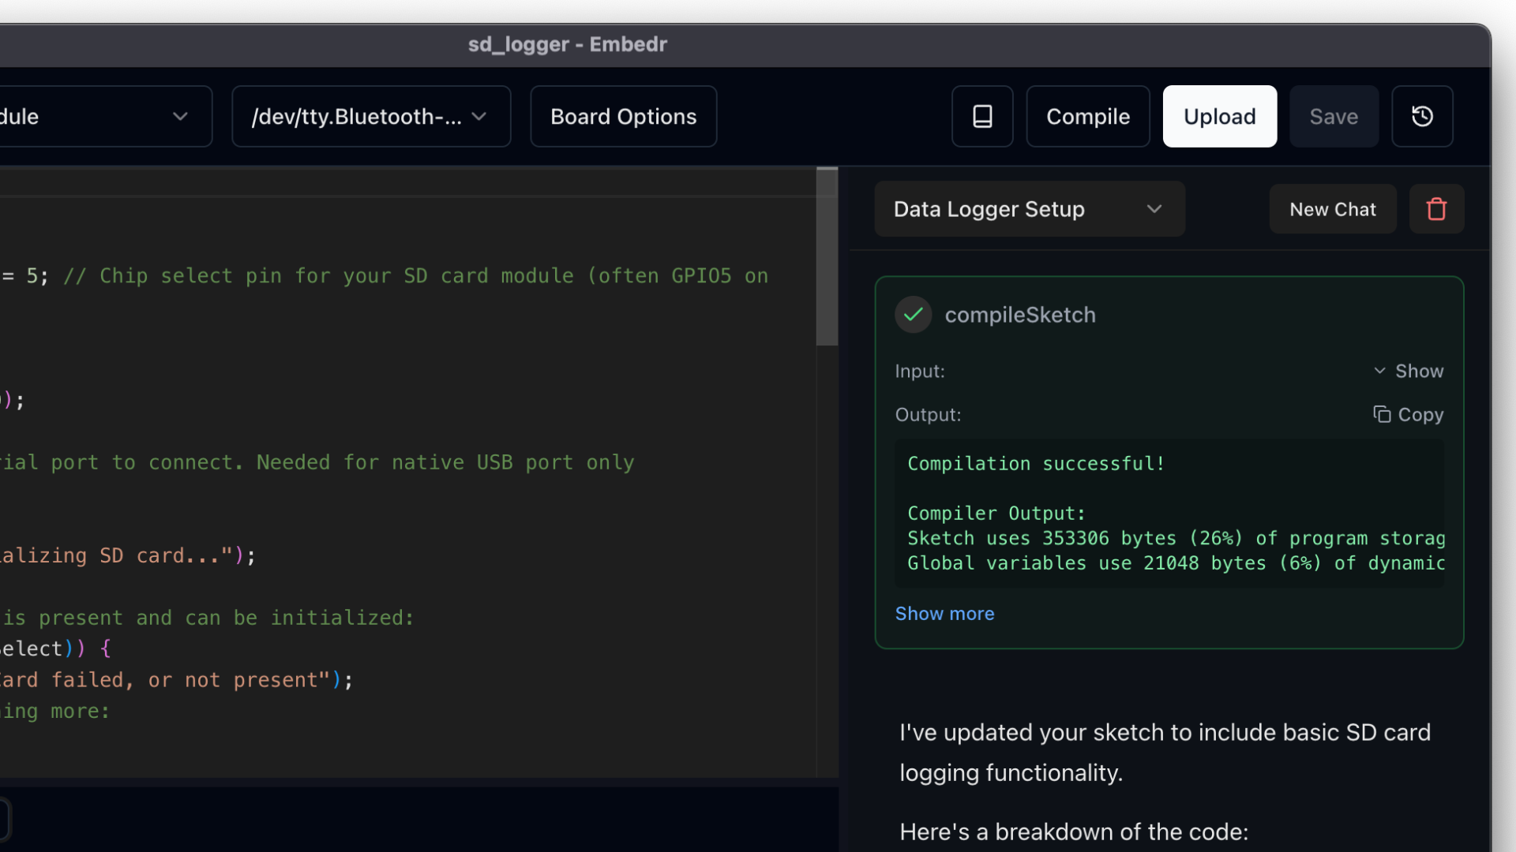
Task: Click the 'alizing SD card...' code line
Action: click(128, 556)
